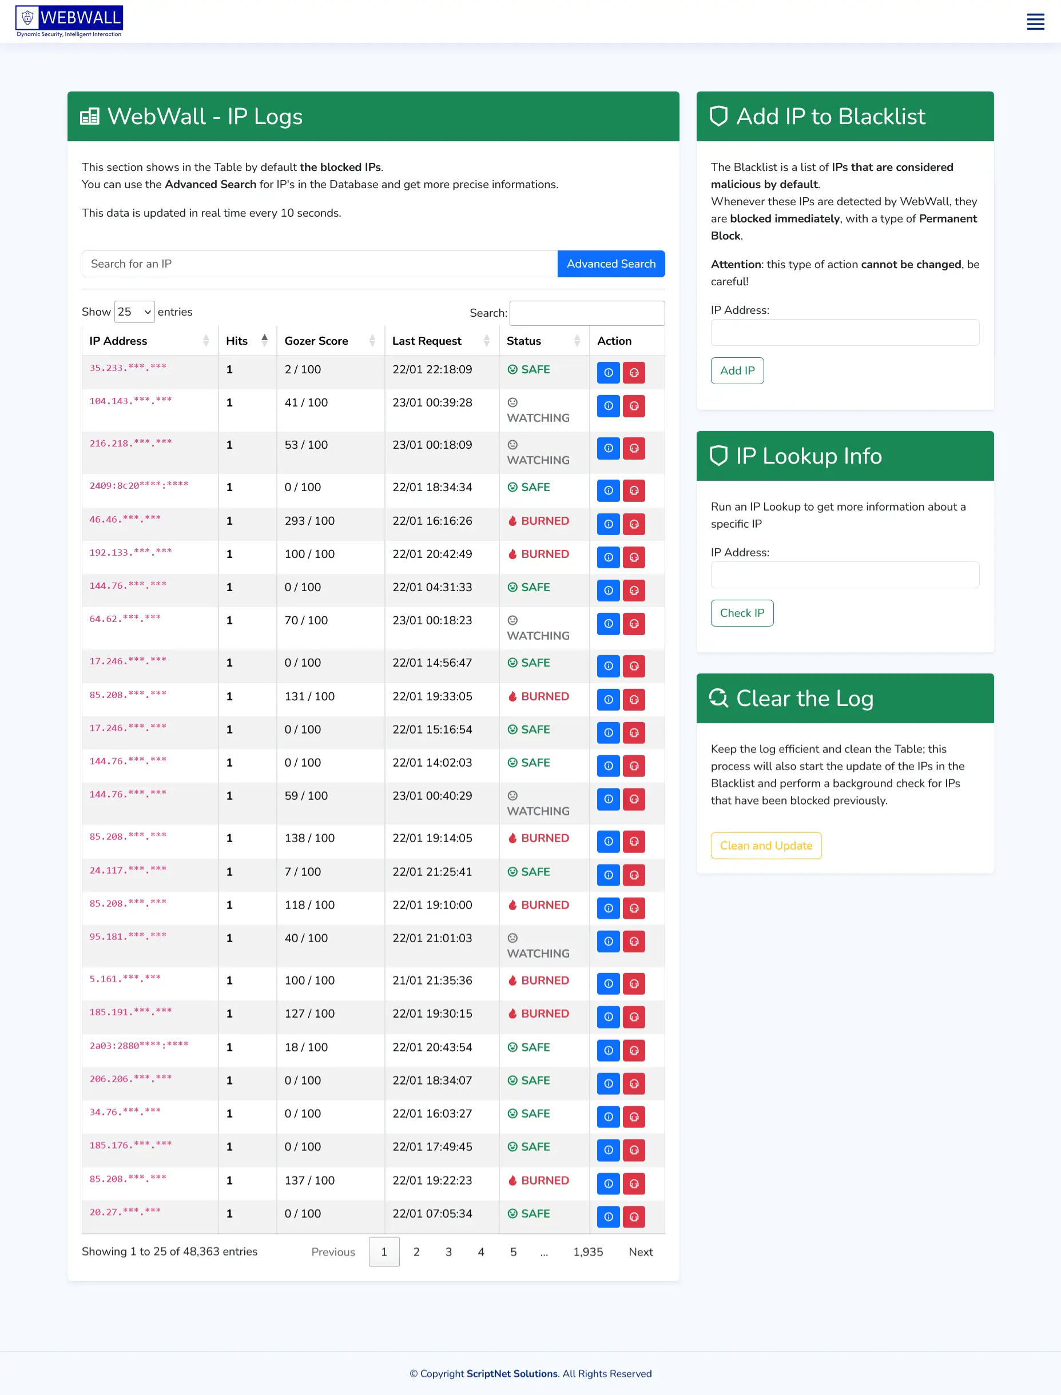
Task: Click the WebWall shield logo
Action: point(27,18)
